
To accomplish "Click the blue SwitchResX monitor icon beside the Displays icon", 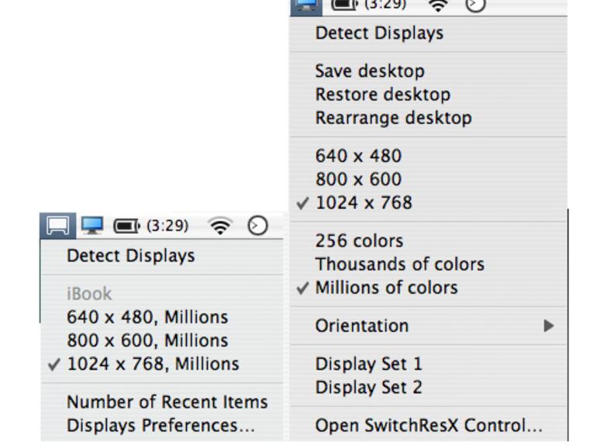I will (91, 226).
